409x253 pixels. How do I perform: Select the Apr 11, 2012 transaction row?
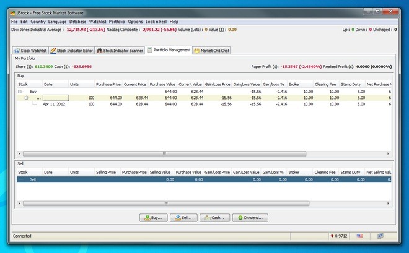click(204, 104)
